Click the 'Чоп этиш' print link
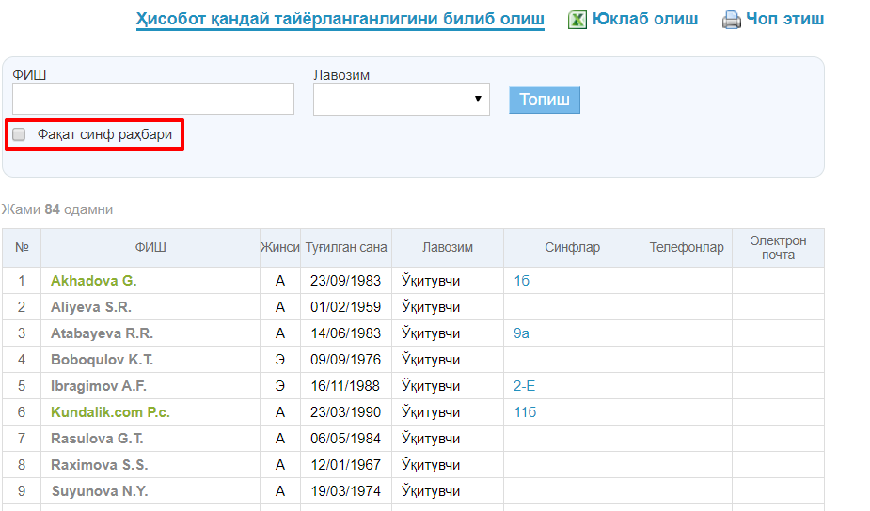870x511 pixels. tap(784, 19)
